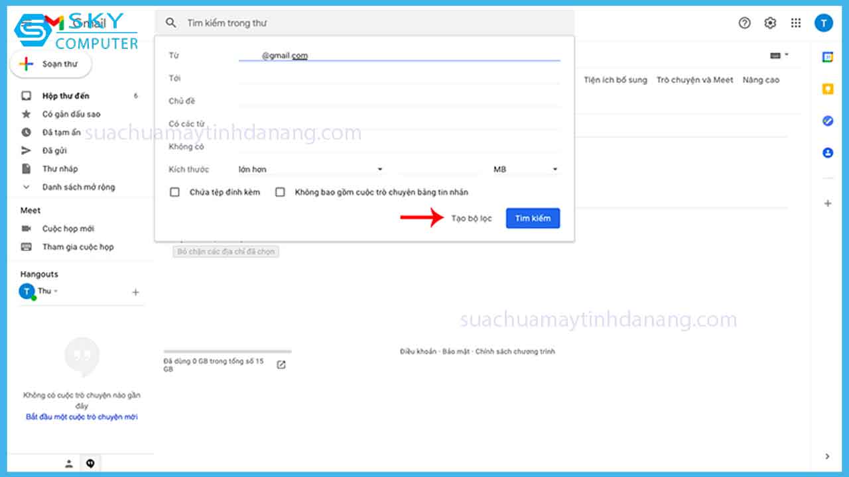Open Gmail settings gear

(769, 23)
